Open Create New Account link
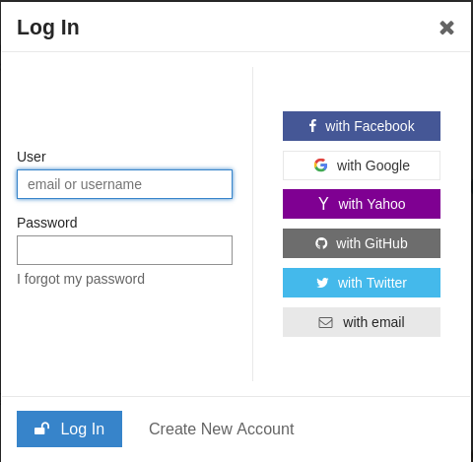 click(222, 429)
